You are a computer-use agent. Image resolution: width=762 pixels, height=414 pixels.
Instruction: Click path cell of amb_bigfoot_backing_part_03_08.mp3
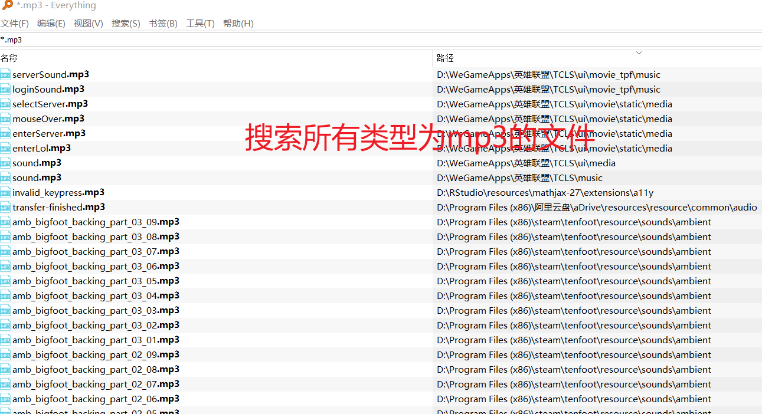(x=574, y=236)
